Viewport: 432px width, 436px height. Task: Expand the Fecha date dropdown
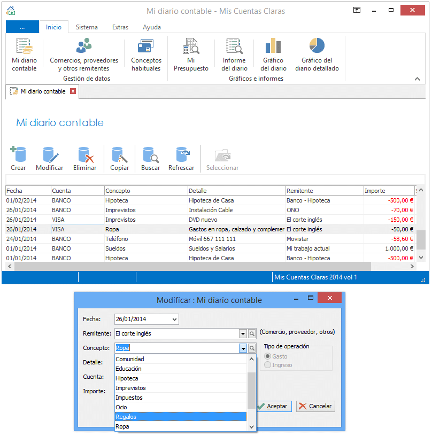click(174, 320)
